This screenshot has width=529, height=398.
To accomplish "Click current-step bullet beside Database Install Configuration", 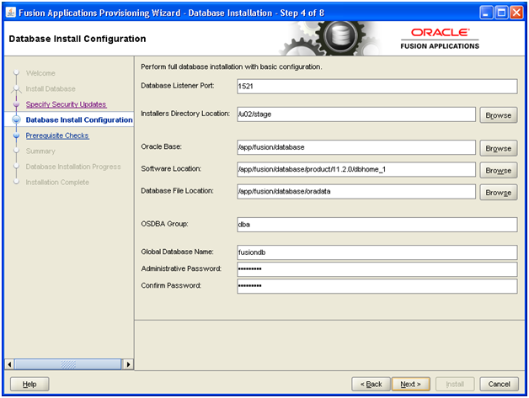I will [x=16, y=119].
